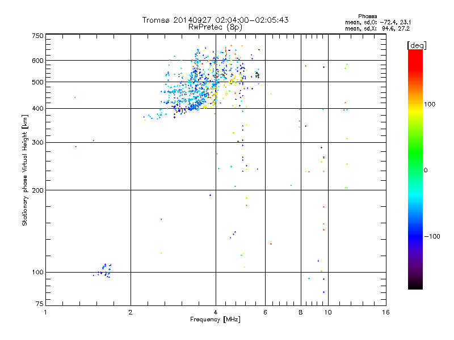Viewport: 454px width, 340px height.
Task: Click the 'Frequency [MHz]' axis title
Action: [215, 320]
